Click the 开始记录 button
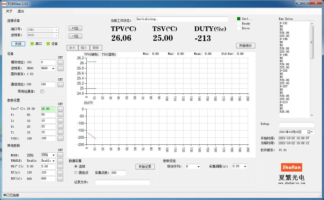This screenshot has width=324, height=200. (145, 167)
